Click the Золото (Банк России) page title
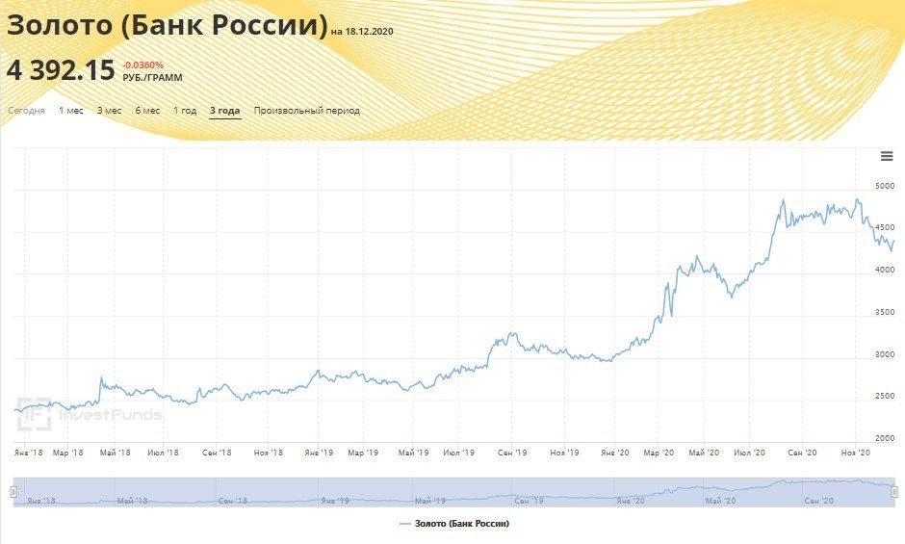Viewport: 905px width, 544px height. point(168,26)
